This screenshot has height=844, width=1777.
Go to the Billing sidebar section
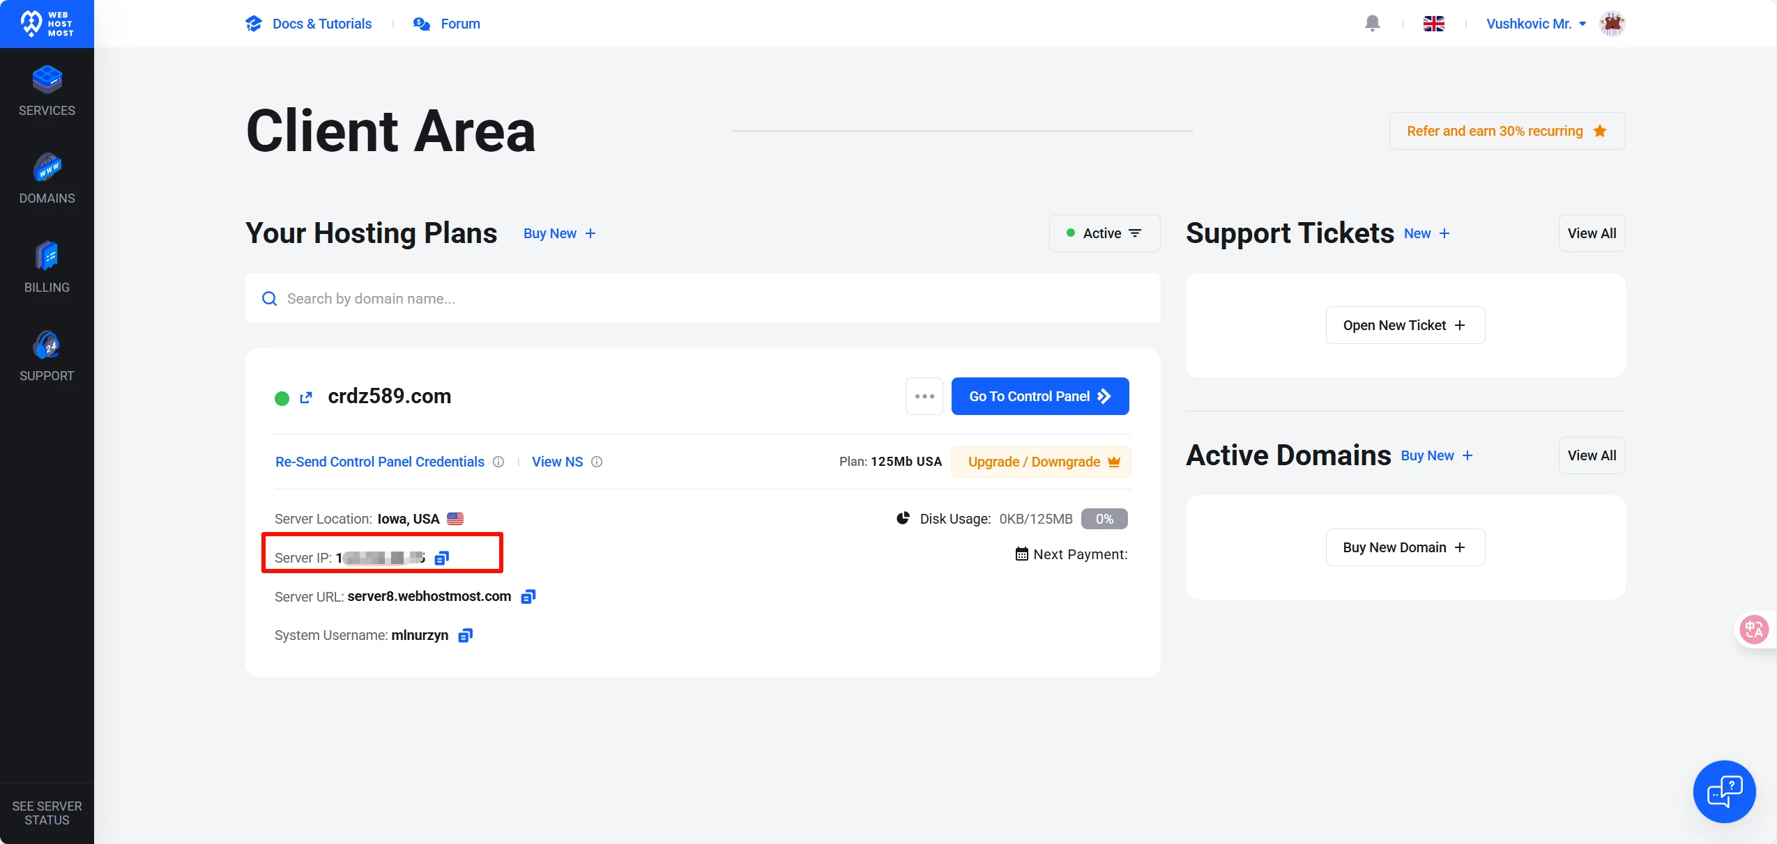[47, 268]
